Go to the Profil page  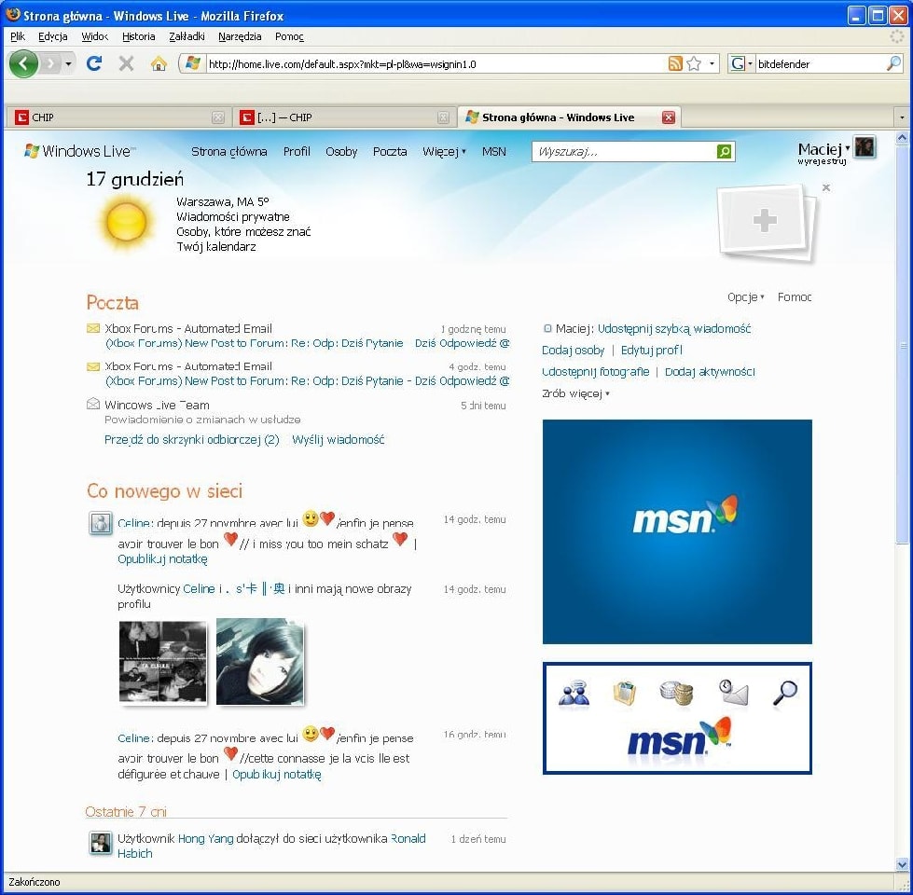click(x=297, y=151)
